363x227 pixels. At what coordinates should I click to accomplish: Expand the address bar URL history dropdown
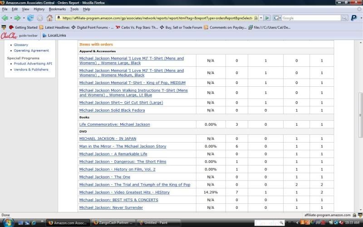tap(261, 18)
